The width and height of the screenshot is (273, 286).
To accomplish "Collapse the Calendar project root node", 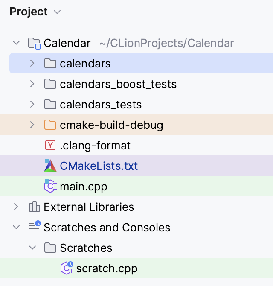I will tap(16, 43).
